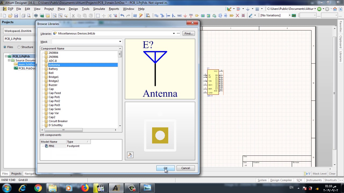The width and height of the screenshot is (344, 193).
Task: Click the home navigation icon
Action: tap(335, 9)
